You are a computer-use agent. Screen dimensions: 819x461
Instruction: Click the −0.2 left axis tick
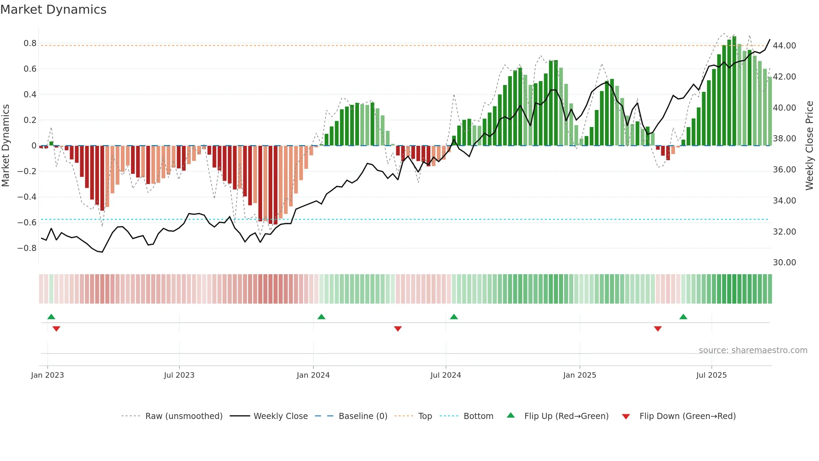pos(27,171)
